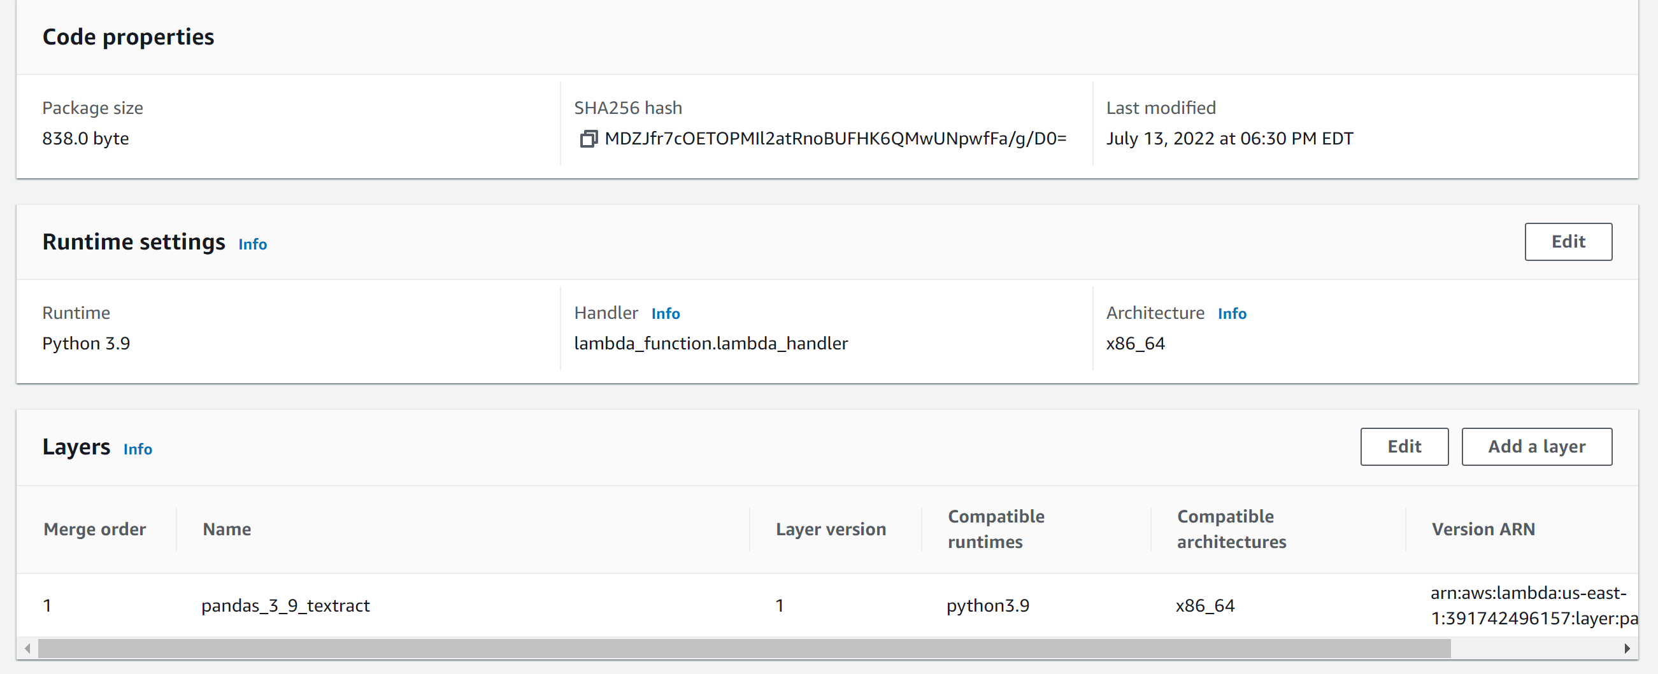The width and height of the screenshot is (1658, 674).
Task: Click the Layer version column header
Action: coord(831,529)
